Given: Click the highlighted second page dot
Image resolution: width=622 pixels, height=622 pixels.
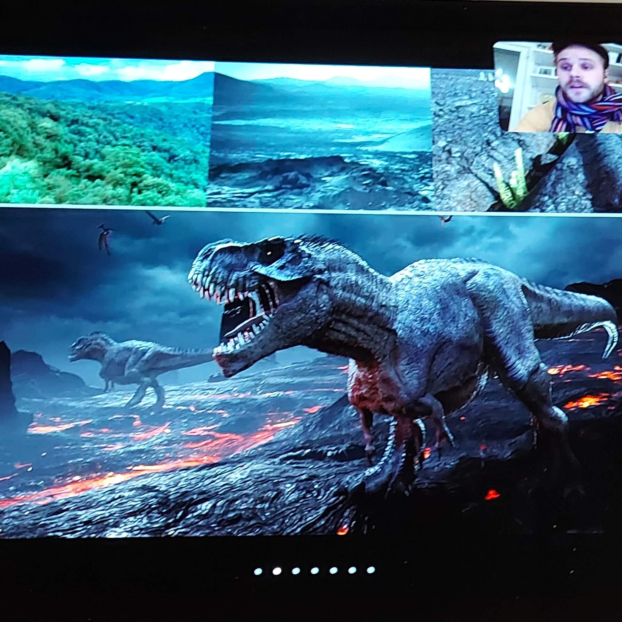Looking at the screenshot, I should tap(277, 571).
